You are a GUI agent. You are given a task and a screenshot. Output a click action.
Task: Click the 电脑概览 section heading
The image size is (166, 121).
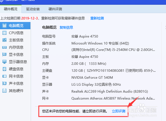pyautogui.click(x=49, y=28)
